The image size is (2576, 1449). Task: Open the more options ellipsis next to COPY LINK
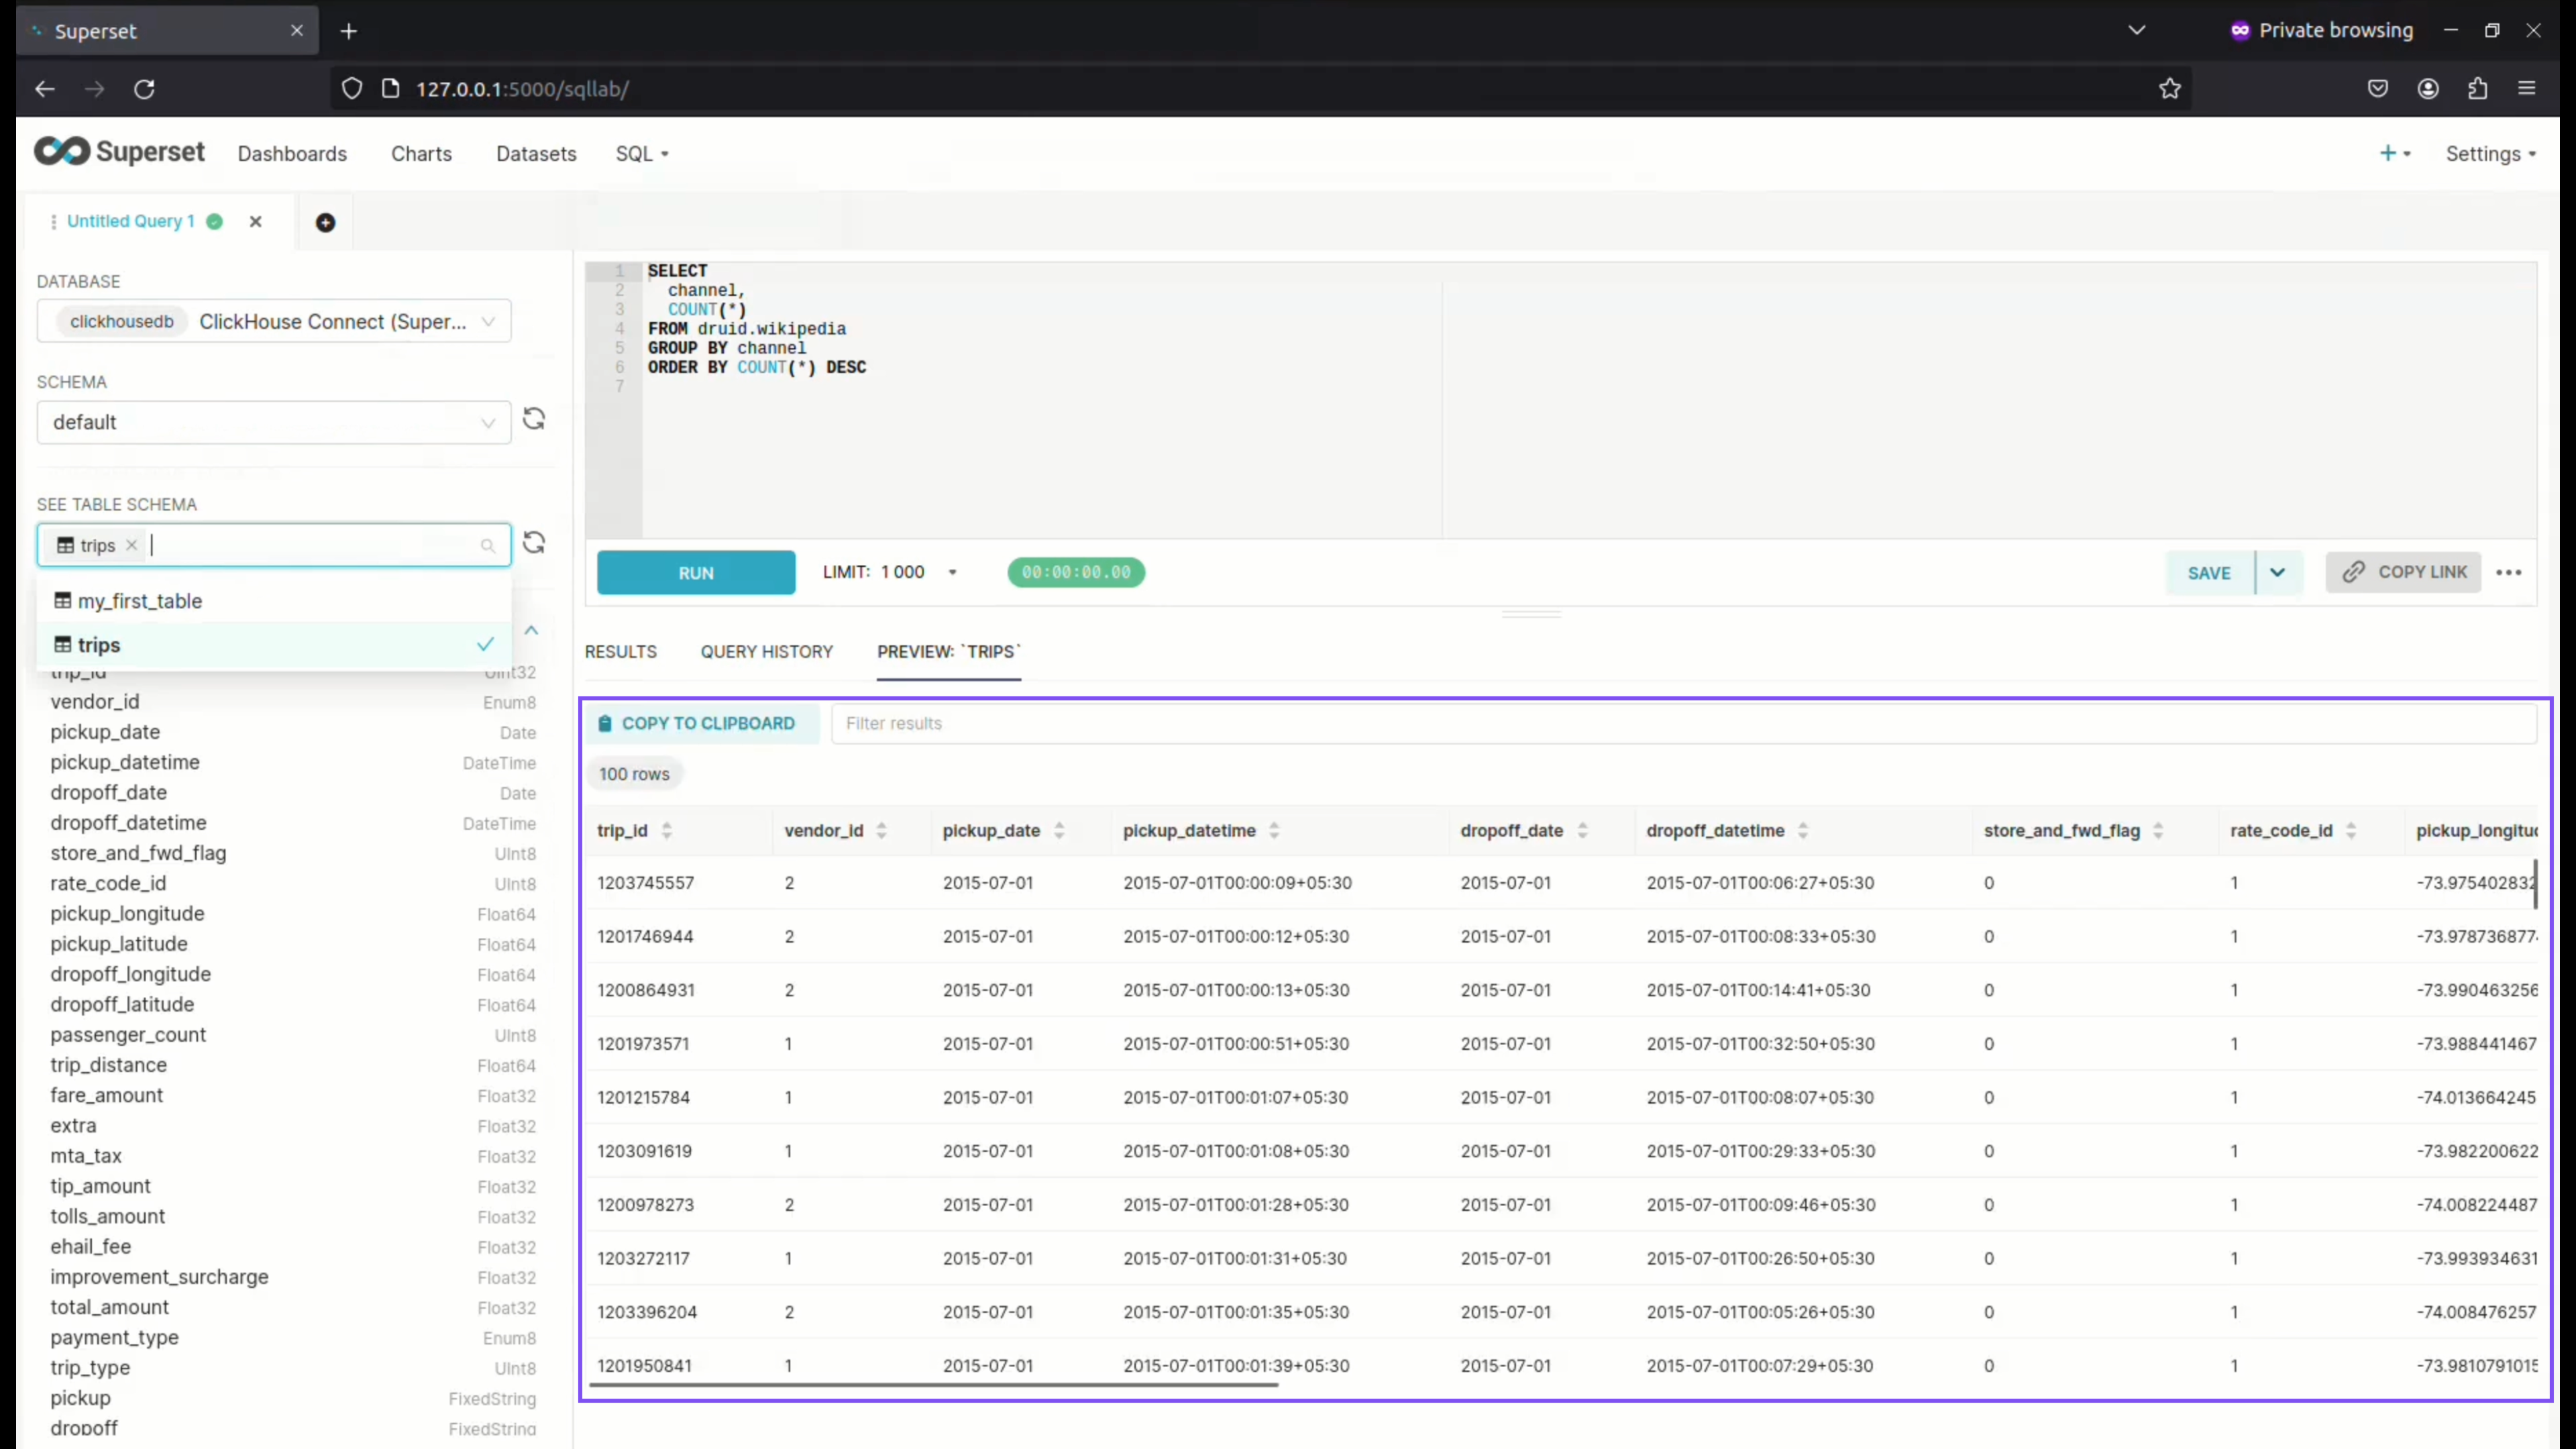[x=2511, y=572]
